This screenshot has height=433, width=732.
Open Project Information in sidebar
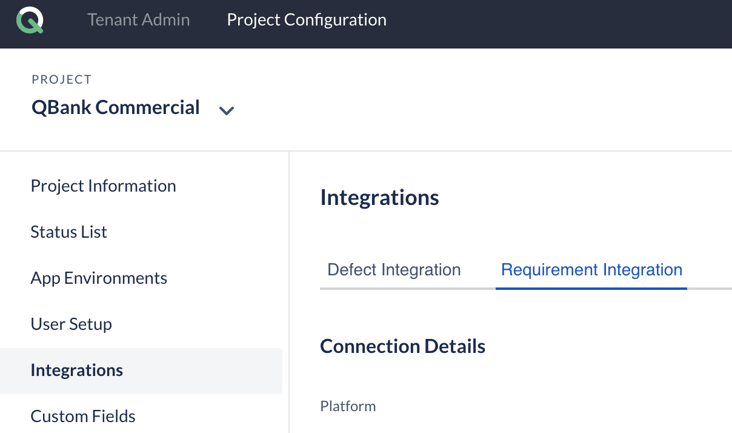pyautogui.click(x=104, y=186)
